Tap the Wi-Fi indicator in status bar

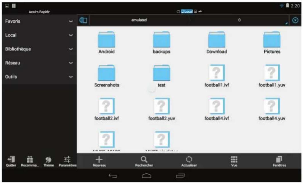(x=282, y=6)
